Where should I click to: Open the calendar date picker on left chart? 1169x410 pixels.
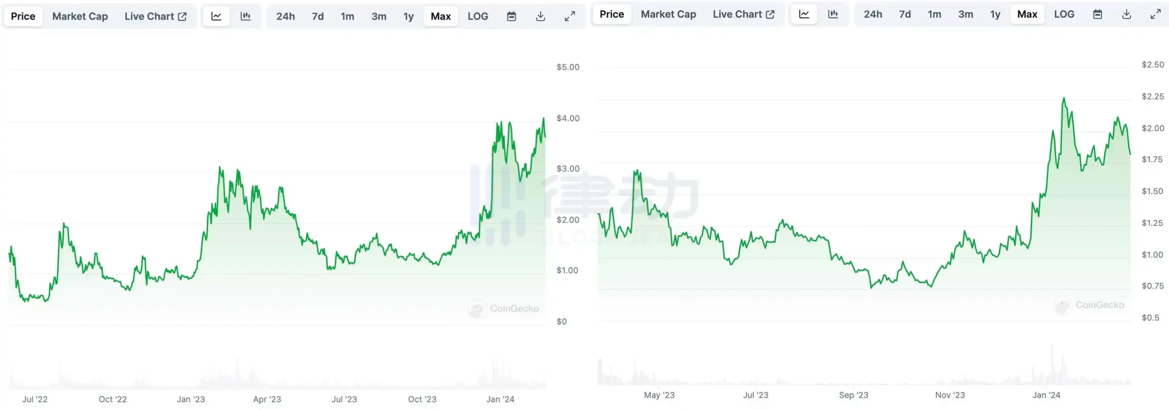click(512, 16)
